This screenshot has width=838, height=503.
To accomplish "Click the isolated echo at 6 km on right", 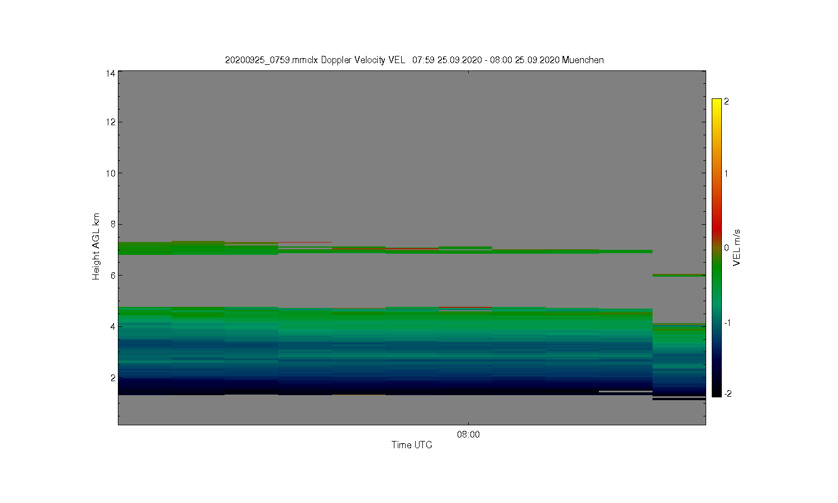I will pos(679,275).
